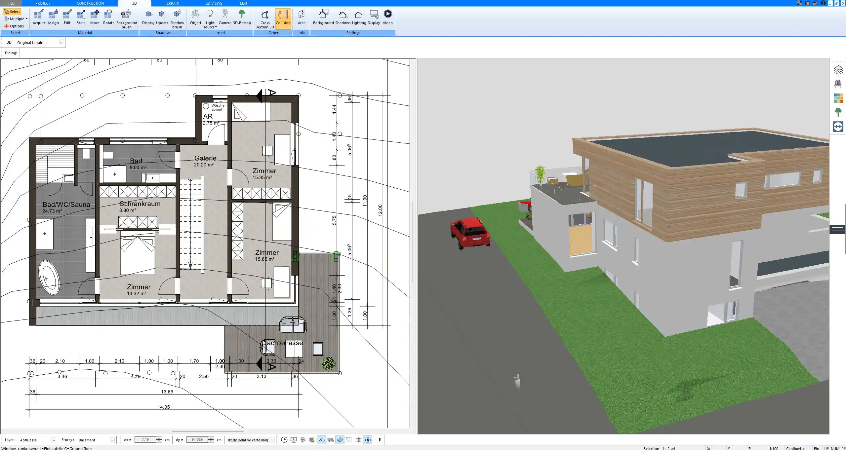Toggle the north arrow N icon
Viewport: 846px width, 450px height.
tap(368, 440)
